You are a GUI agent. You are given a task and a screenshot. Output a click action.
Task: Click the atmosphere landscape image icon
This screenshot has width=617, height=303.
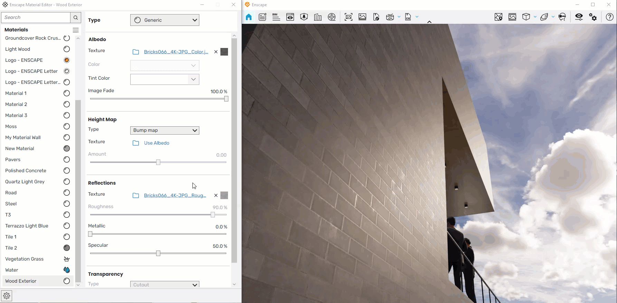coord(512,17)
